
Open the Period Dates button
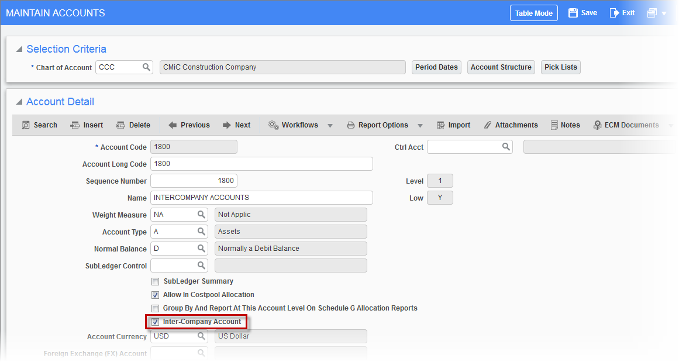tap(436, 67)
